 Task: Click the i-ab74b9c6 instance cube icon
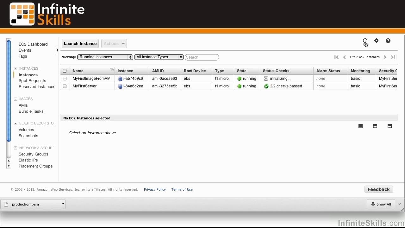click(x=120, y=79)
